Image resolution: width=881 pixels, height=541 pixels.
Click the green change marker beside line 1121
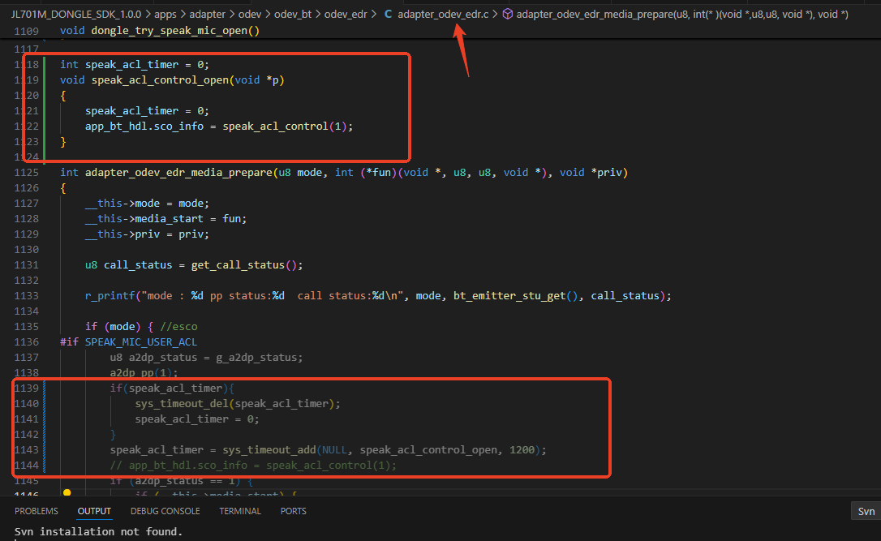(x=45, y=110)
